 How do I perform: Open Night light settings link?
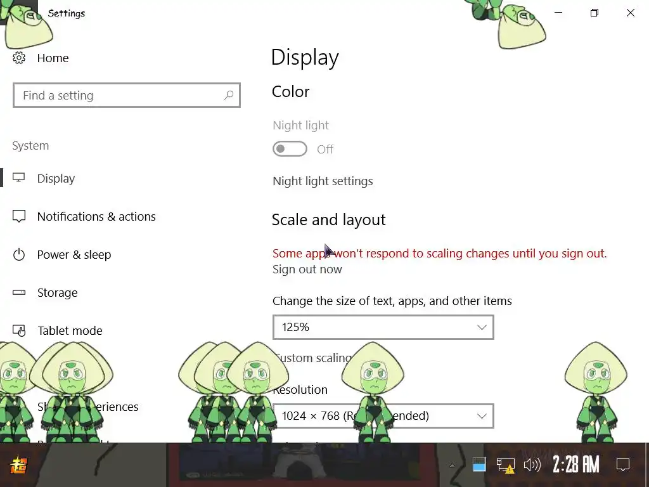point(323,181)
